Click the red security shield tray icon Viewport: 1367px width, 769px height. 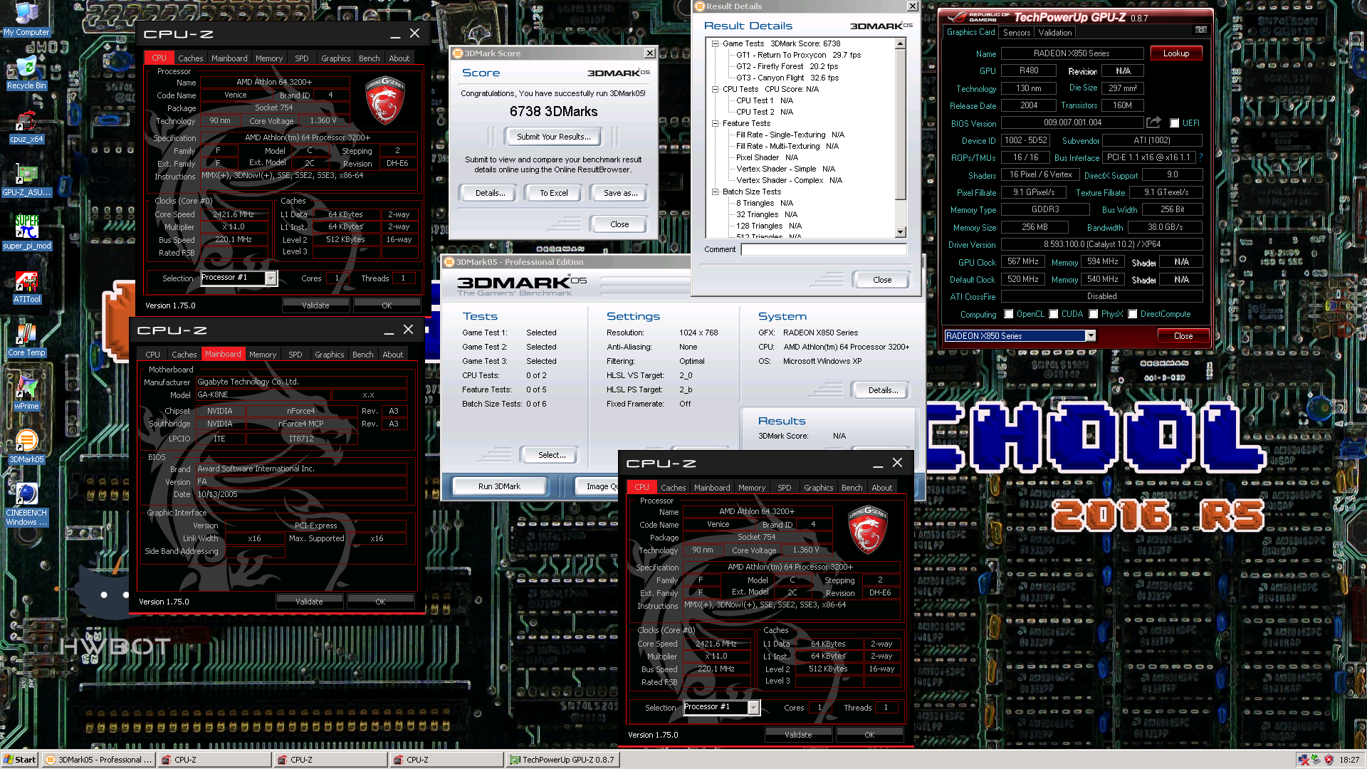[1329, 760]
